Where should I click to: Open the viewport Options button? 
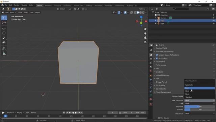pos(143,9)
